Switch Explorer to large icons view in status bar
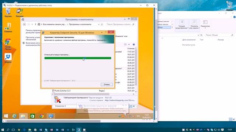This screenshot has height=132, width=236. [x=234, y=119]
